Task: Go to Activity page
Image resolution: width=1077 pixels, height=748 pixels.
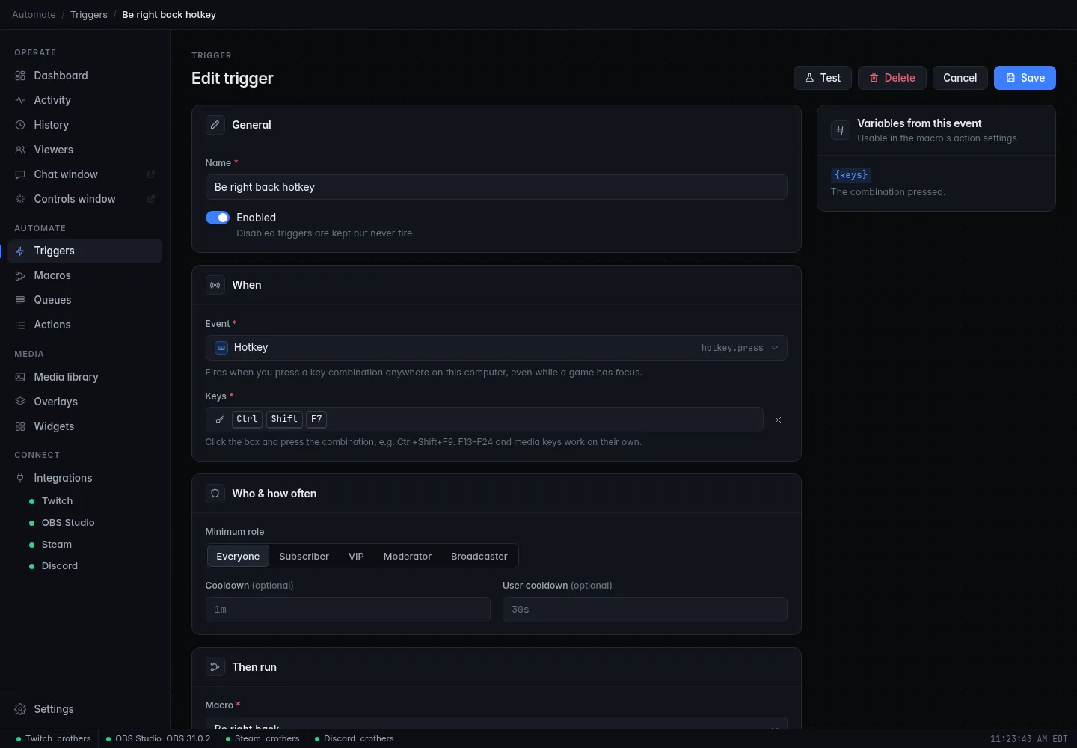Action: click(85, 100)
